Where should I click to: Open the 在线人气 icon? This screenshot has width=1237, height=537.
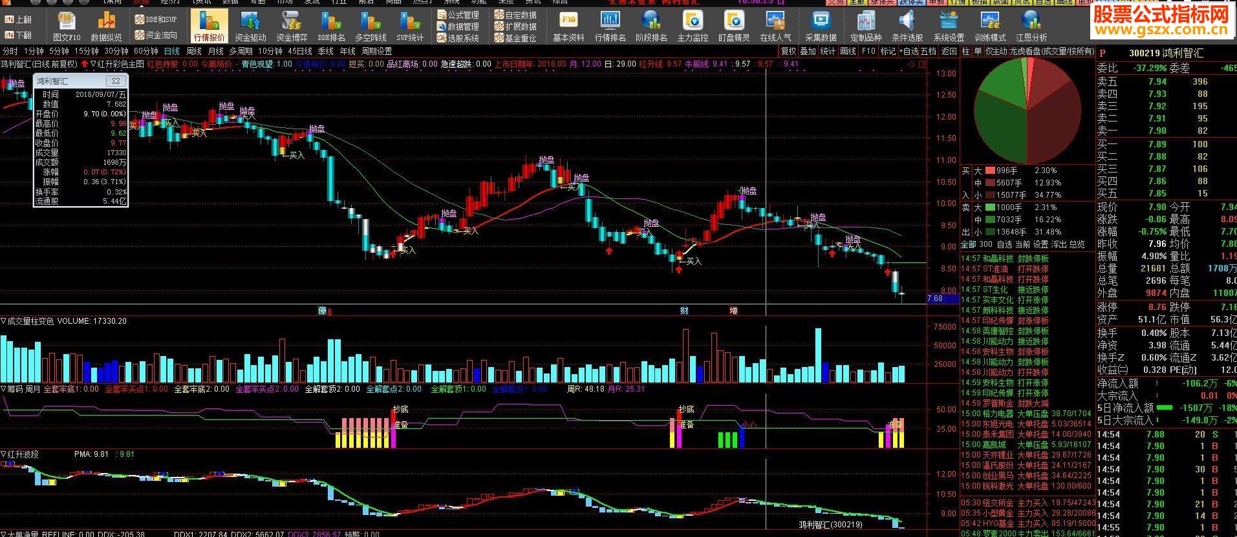775,26
